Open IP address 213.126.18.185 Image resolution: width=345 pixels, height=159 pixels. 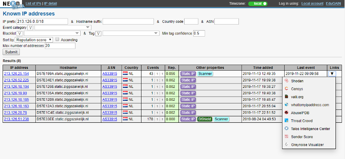(16, 100)
